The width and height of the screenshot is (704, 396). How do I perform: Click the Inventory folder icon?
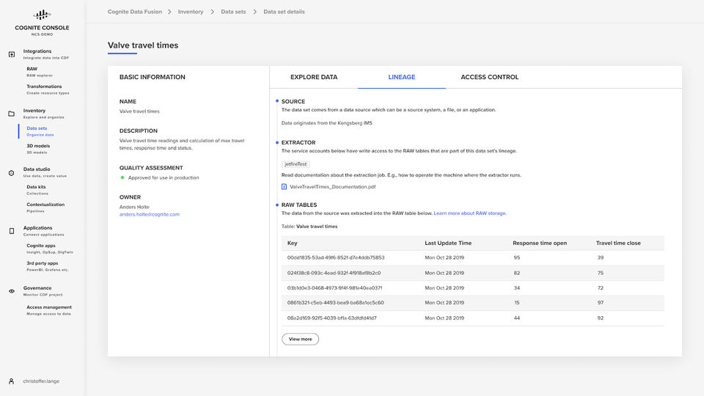coord(12,114)
